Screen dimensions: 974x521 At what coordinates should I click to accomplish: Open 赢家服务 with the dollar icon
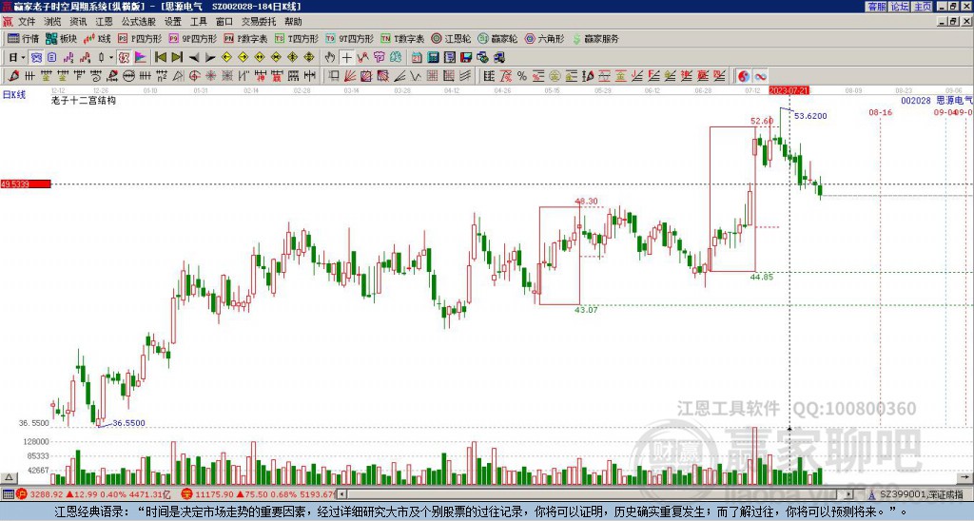coord(595,38)
